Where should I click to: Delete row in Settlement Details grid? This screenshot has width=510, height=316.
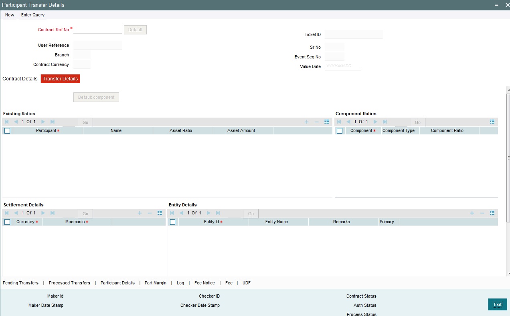pyautogui.click(x=150, y=213)
